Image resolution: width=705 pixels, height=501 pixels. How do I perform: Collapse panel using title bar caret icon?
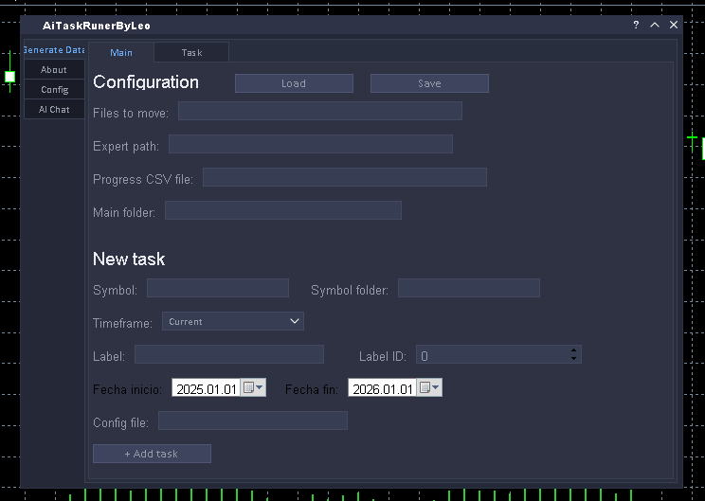click(x=655, y=26)
